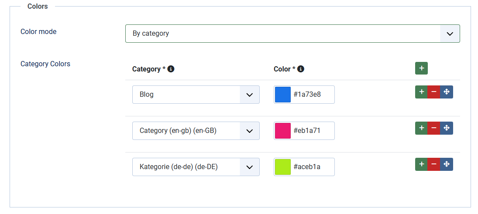Remove the Category (en-gb) row
Viewport: 478px width, 214px height.
click(434, 128)
